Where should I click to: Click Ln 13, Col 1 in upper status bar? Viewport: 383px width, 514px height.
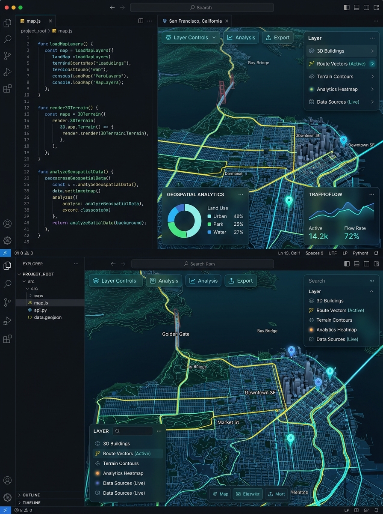[289, 253]
